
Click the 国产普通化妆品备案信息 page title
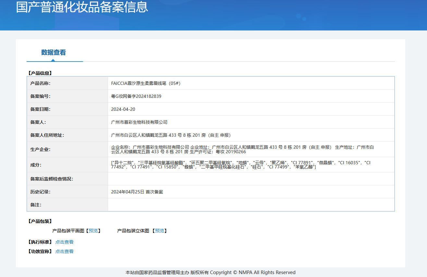(x=82, y=7)
